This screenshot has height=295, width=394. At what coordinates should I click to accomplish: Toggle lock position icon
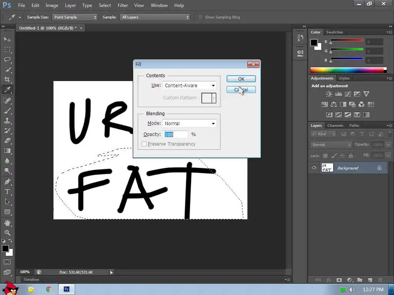pos(342,156)
